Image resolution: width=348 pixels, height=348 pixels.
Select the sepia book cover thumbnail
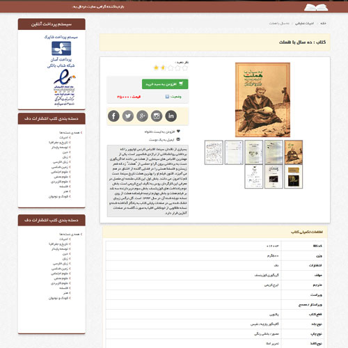294,152
